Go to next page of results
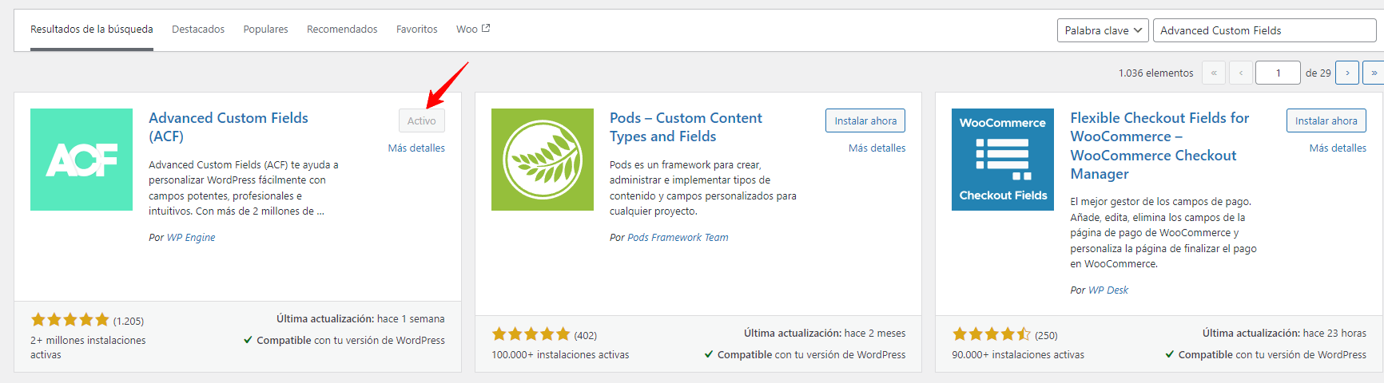The image size is (1384, 383). coord(1347,73)
